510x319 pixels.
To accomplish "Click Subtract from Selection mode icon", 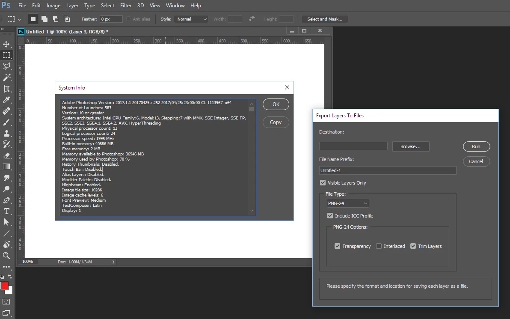I will click(56, 19).
